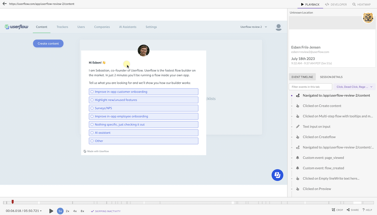This screenshot has height=215, width=377.
Task: Click pointer icon beside Clicked on Create content
Action: pyautogui.click(x=298, y=106)
